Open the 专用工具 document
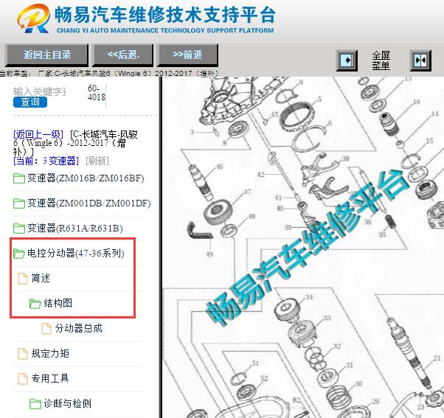The width and height of the screenshot is (444, 418). click(50, 378)
